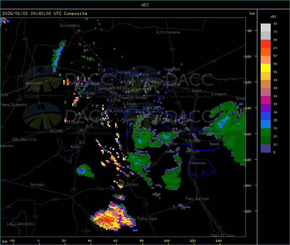290x245 pixels.
Task: Click the Agua_Toro map label
Action: pos(34,83)
